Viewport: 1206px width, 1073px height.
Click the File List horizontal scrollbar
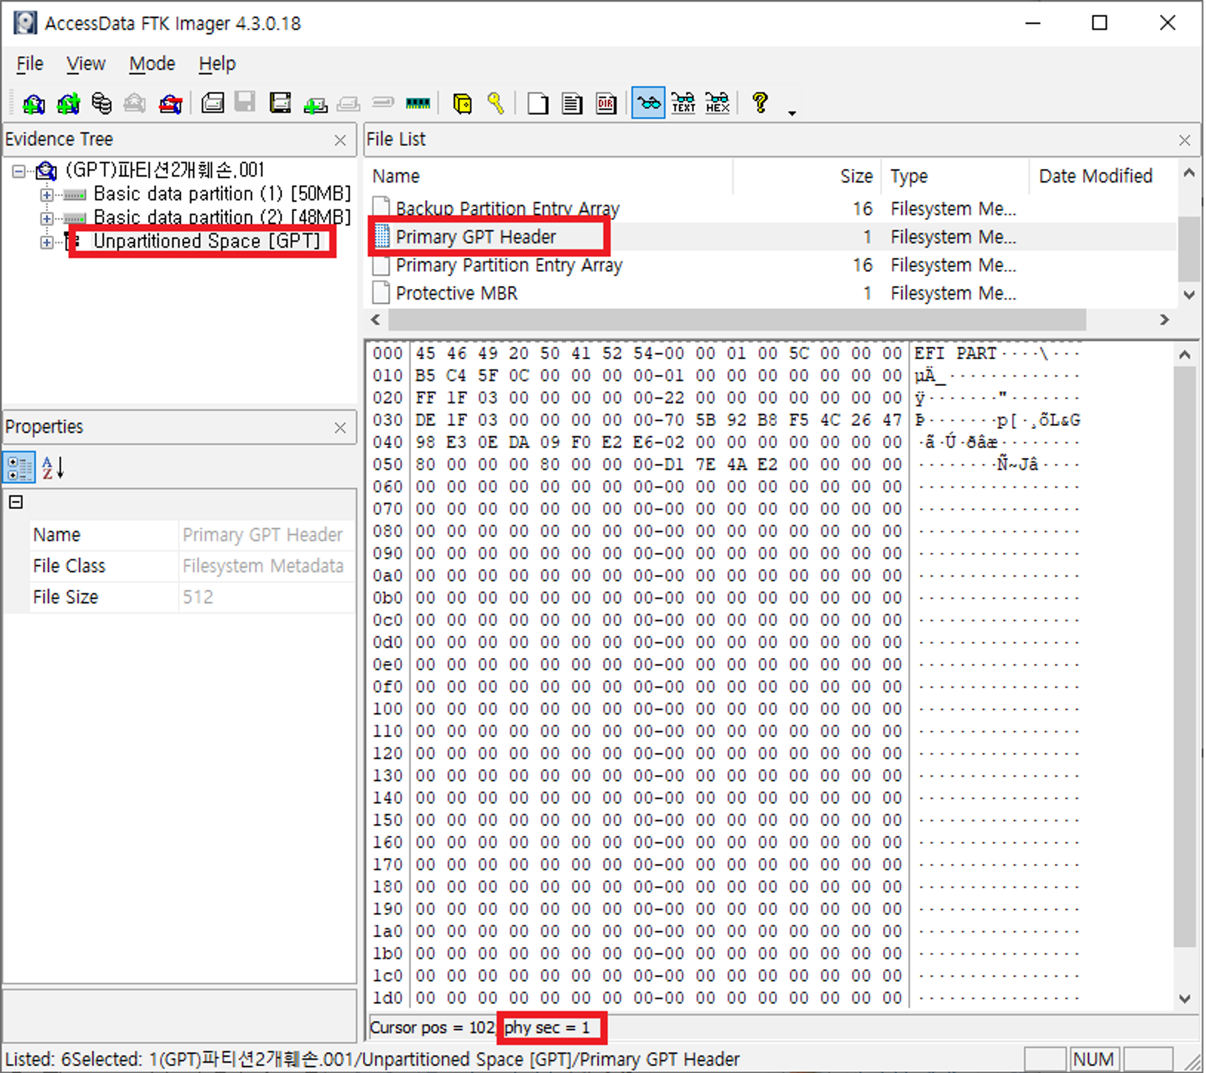(736, 320)
